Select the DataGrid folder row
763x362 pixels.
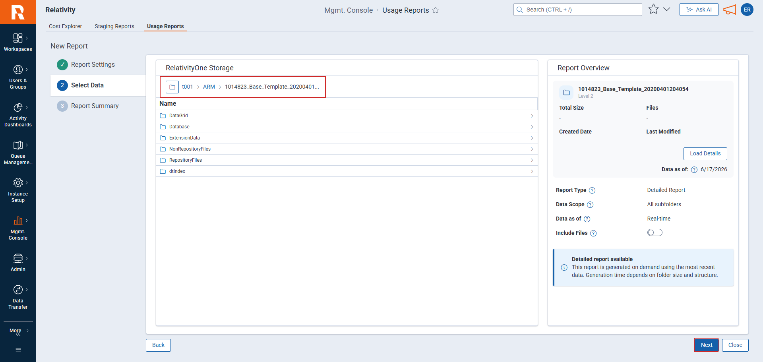347,116
